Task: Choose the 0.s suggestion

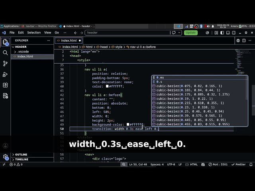Action: click(x=200, y=82)
